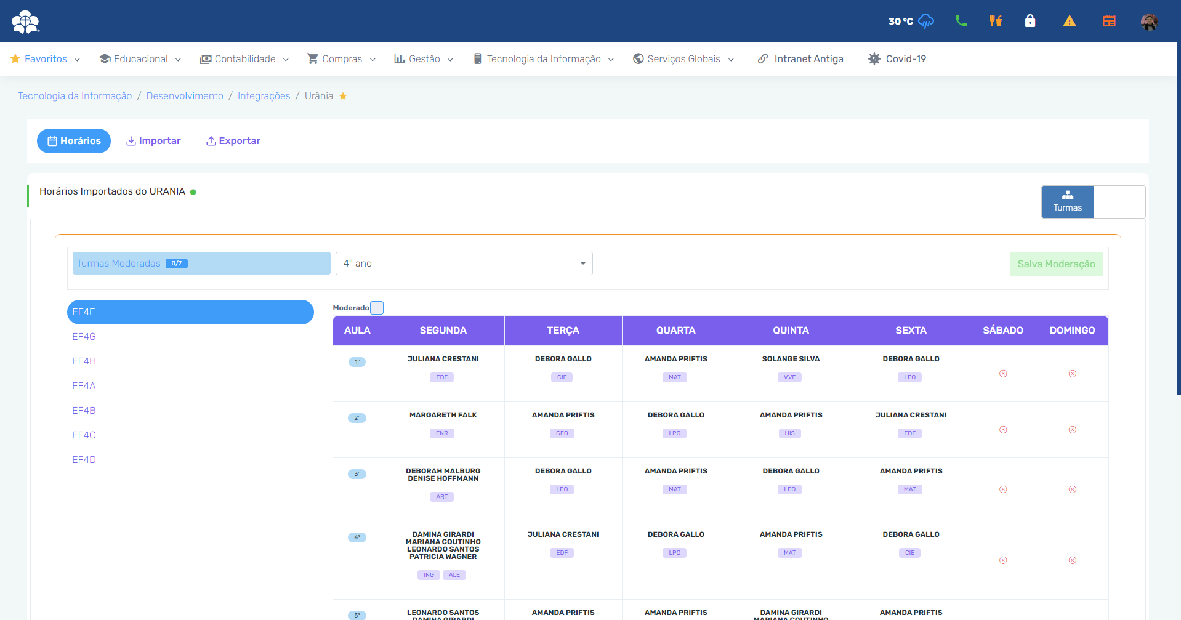
Task: Click the Salva Moderação button
Action: pos(1055,264)
